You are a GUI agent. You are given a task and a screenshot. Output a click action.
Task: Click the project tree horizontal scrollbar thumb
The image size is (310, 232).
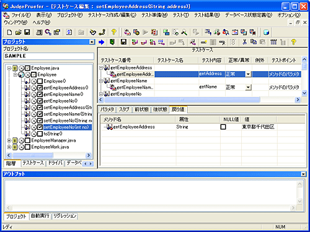[x=33, y=155]
